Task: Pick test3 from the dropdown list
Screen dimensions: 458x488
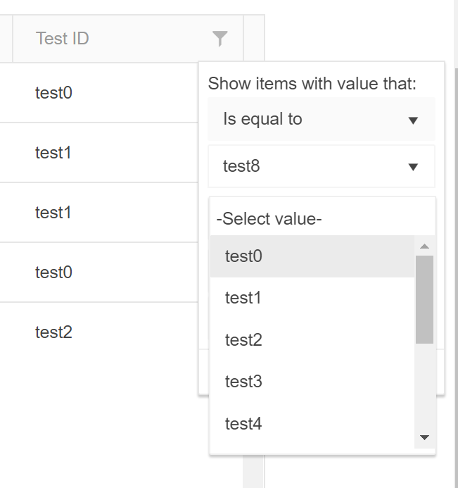Action: (x=243, y=382)
